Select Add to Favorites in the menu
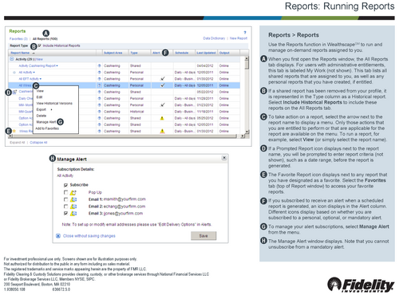Viewport: 399px width, 303px height. 47,128
